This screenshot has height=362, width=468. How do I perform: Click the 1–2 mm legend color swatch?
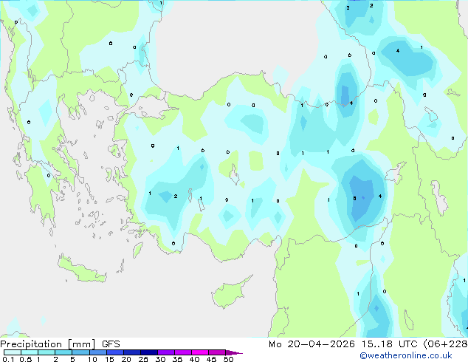pyautogui.click(x=47, y=352)
